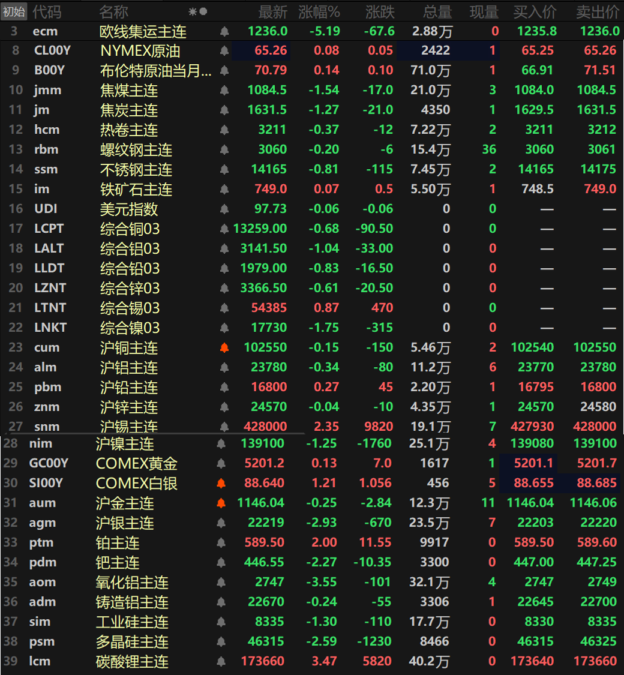Click the alert bell for NYMEX原油

tap(224, 50)
